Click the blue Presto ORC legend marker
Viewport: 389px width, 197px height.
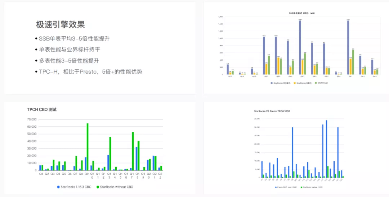(x=275, y=187)
